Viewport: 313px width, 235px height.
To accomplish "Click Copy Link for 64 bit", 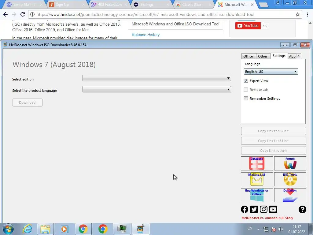I will 273,141.
